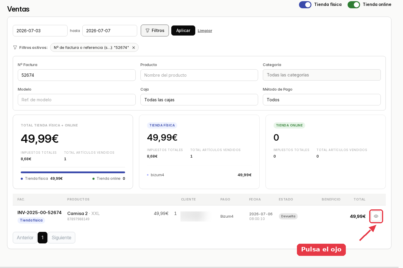The width and height of the screenshot is (403, 268).
Task: Click the Tienda física tag under the invoice
Action: tap(31, 220)
